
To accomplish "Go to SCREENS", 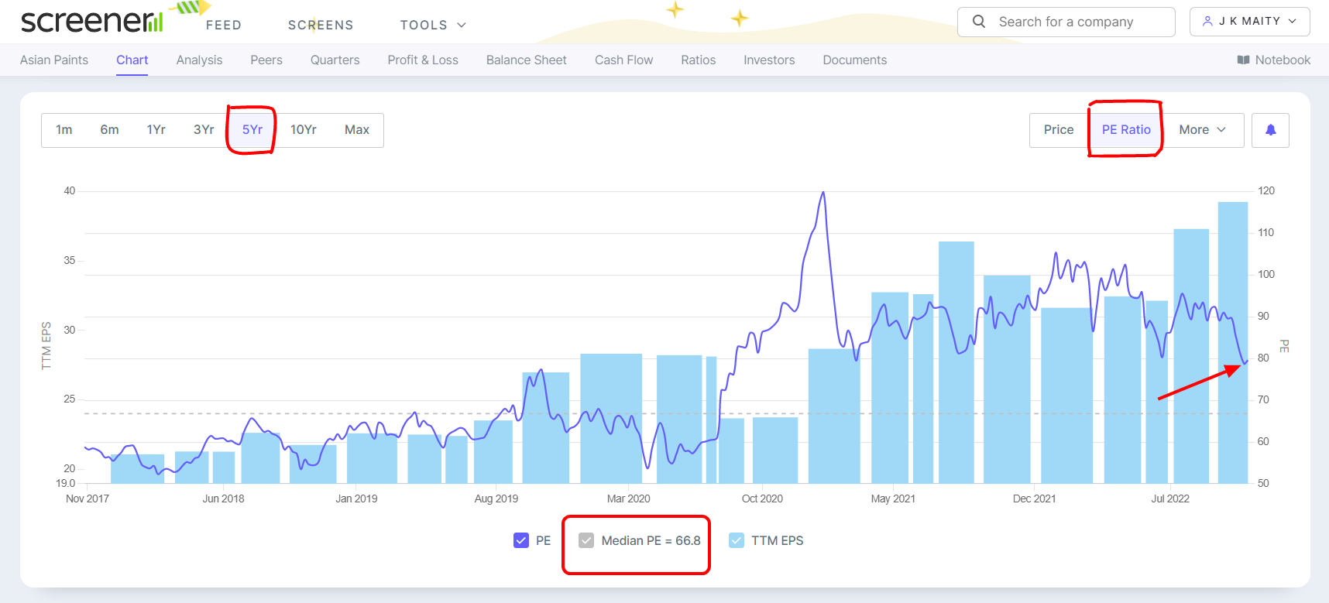I will pyautogui.click(x=321, y=25).
